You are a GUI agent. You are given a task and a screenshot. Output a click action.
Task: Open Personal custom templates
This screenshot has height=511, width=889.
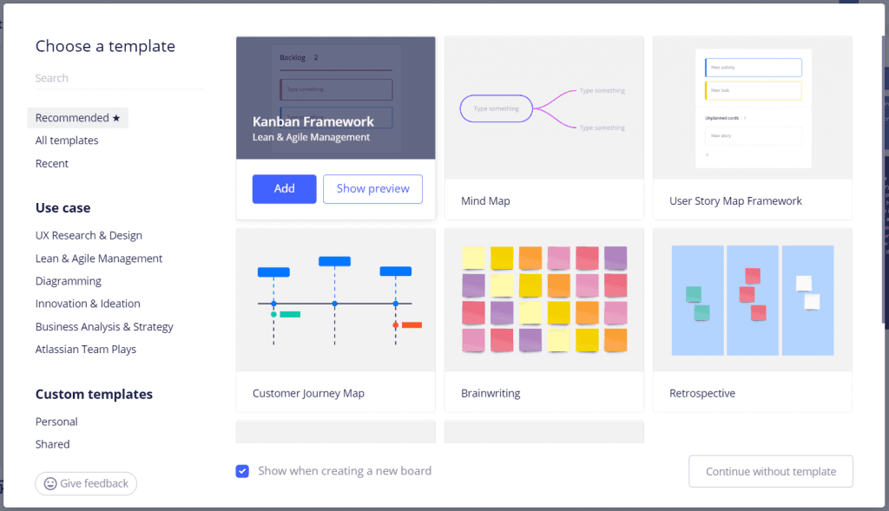[56, 421]
